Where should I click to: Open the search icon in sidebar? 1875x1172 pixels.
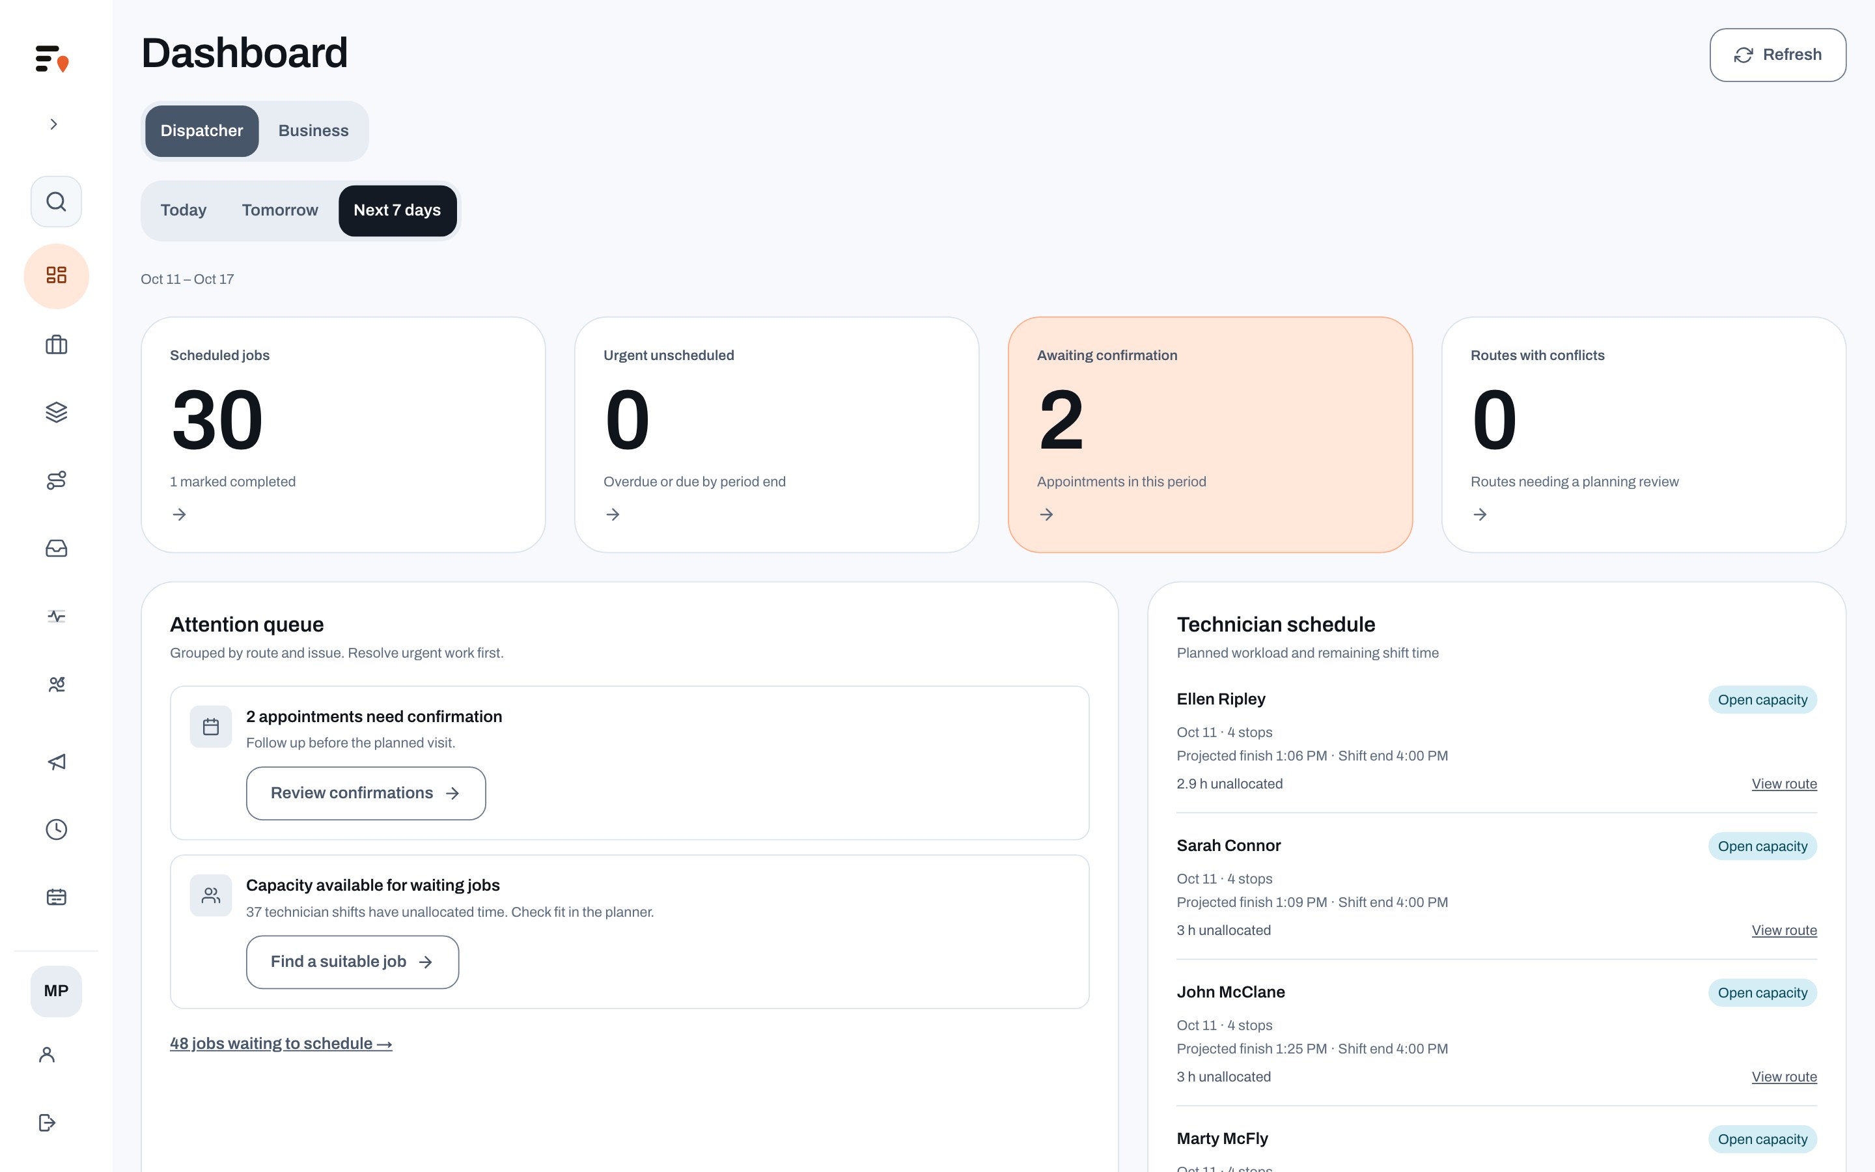56,202
